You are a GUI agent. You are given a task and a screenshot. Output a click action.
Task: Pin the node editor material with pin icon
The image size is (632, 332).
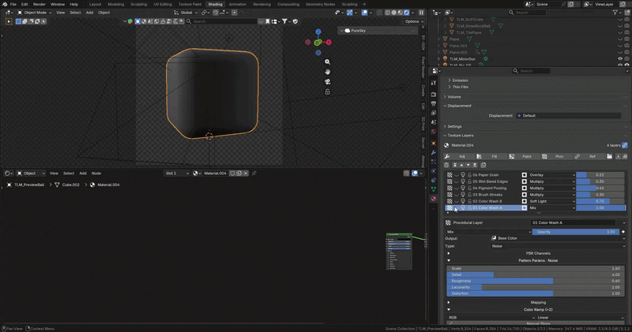tap(254, 173)
